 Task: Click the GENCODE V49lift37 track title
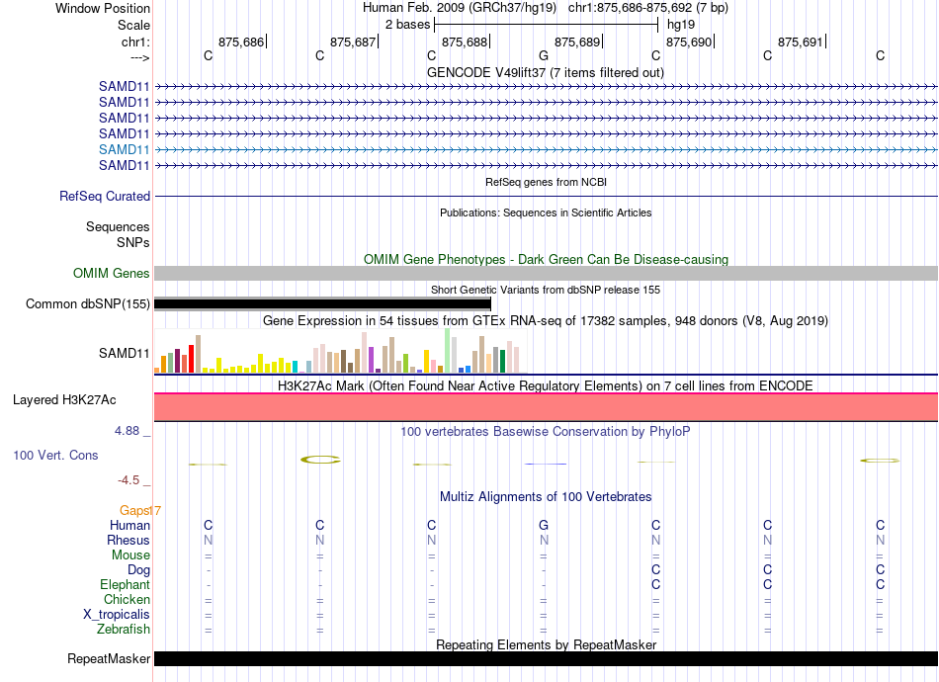(545, 73)
